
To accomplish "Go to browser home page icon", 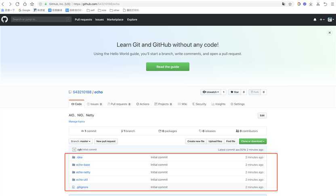I will tap(25, 4).
